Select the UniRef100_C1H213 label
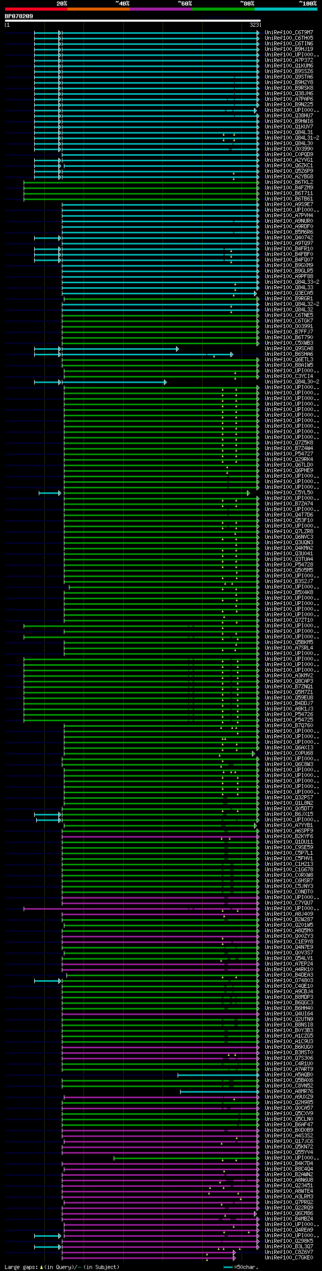The height and width of the screenshot is (1271, 322). pos(289,864)
